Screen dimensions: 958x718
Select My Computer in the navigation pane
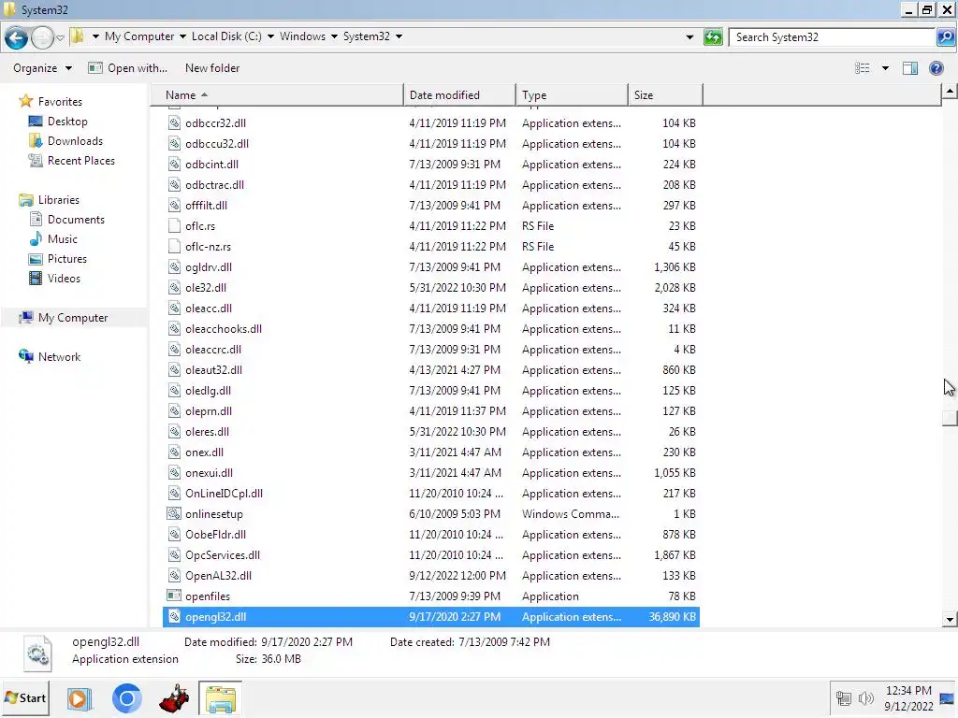point(73,318)
